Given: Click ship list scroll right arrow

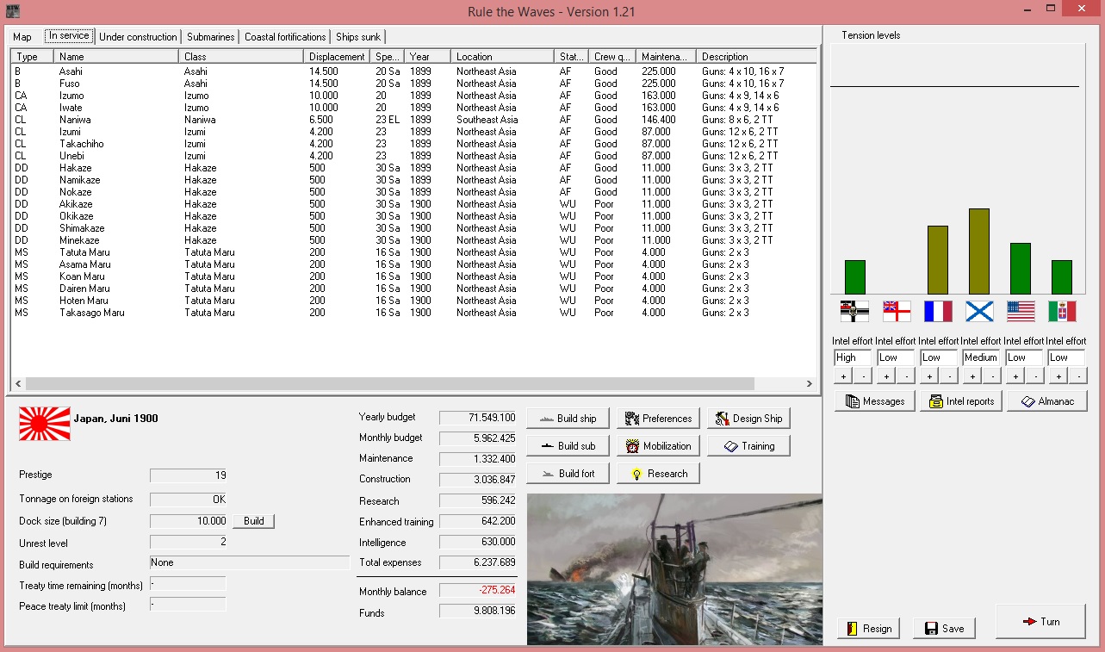Looking at the screenshot, I should (x=809, y=384).
